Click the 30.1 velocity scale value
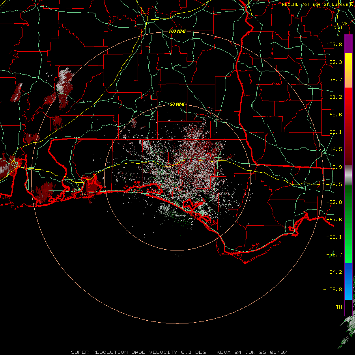This screenshot has height=355, width=355. (336, 132)
